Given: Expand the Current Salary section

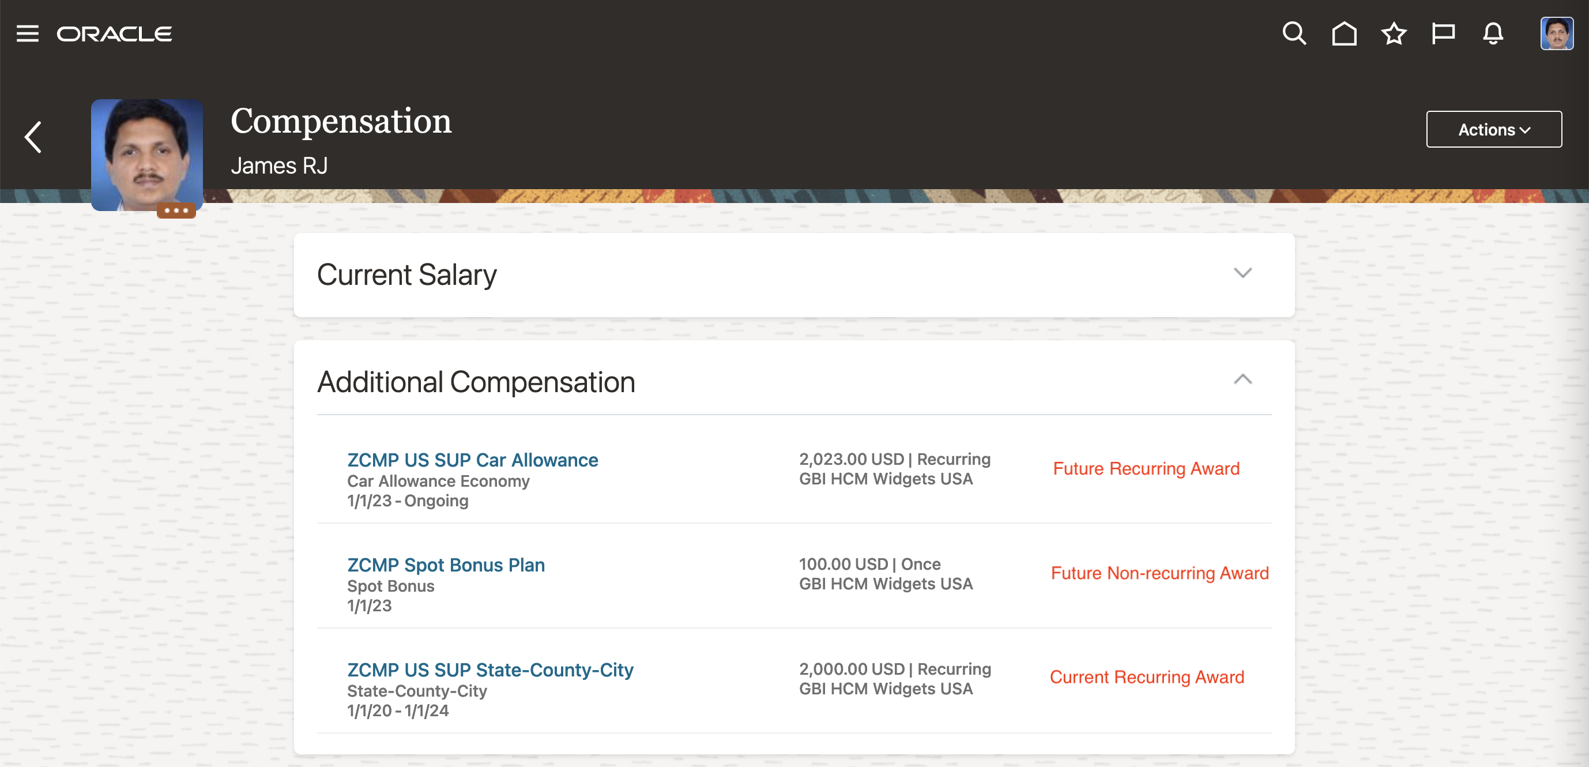Looking at the screenshot, I should click(x=1242, y=273).
